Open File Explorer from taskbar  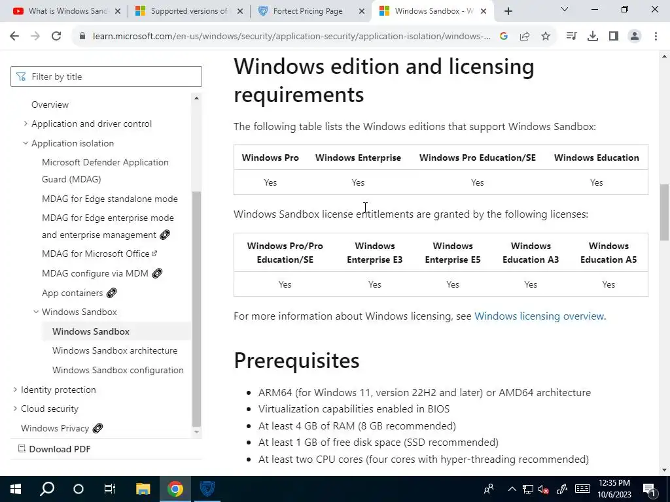point(143,489)
